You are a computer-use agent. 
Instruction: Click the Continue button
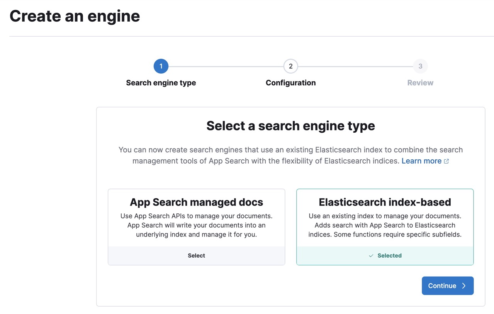[x=447, y=286]
